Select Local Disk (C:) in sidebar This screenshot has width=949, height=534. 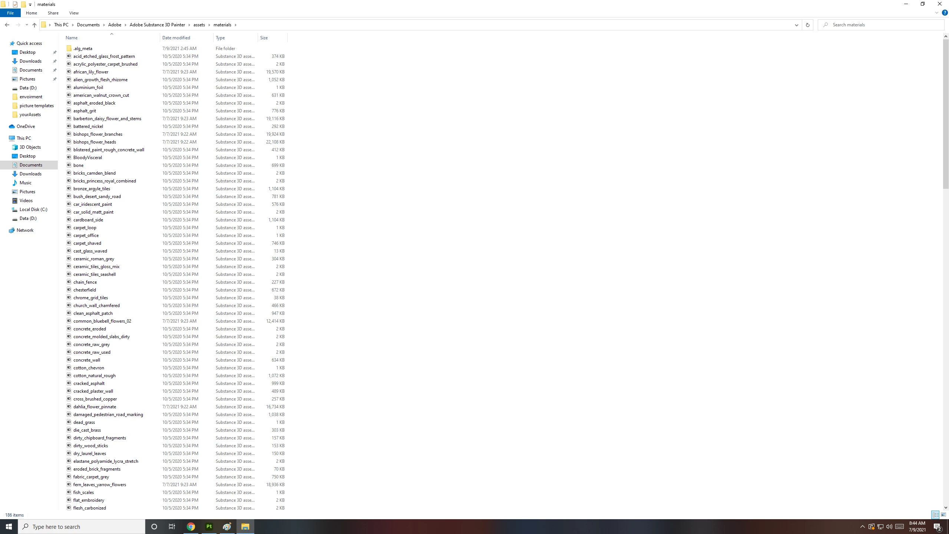33,210
